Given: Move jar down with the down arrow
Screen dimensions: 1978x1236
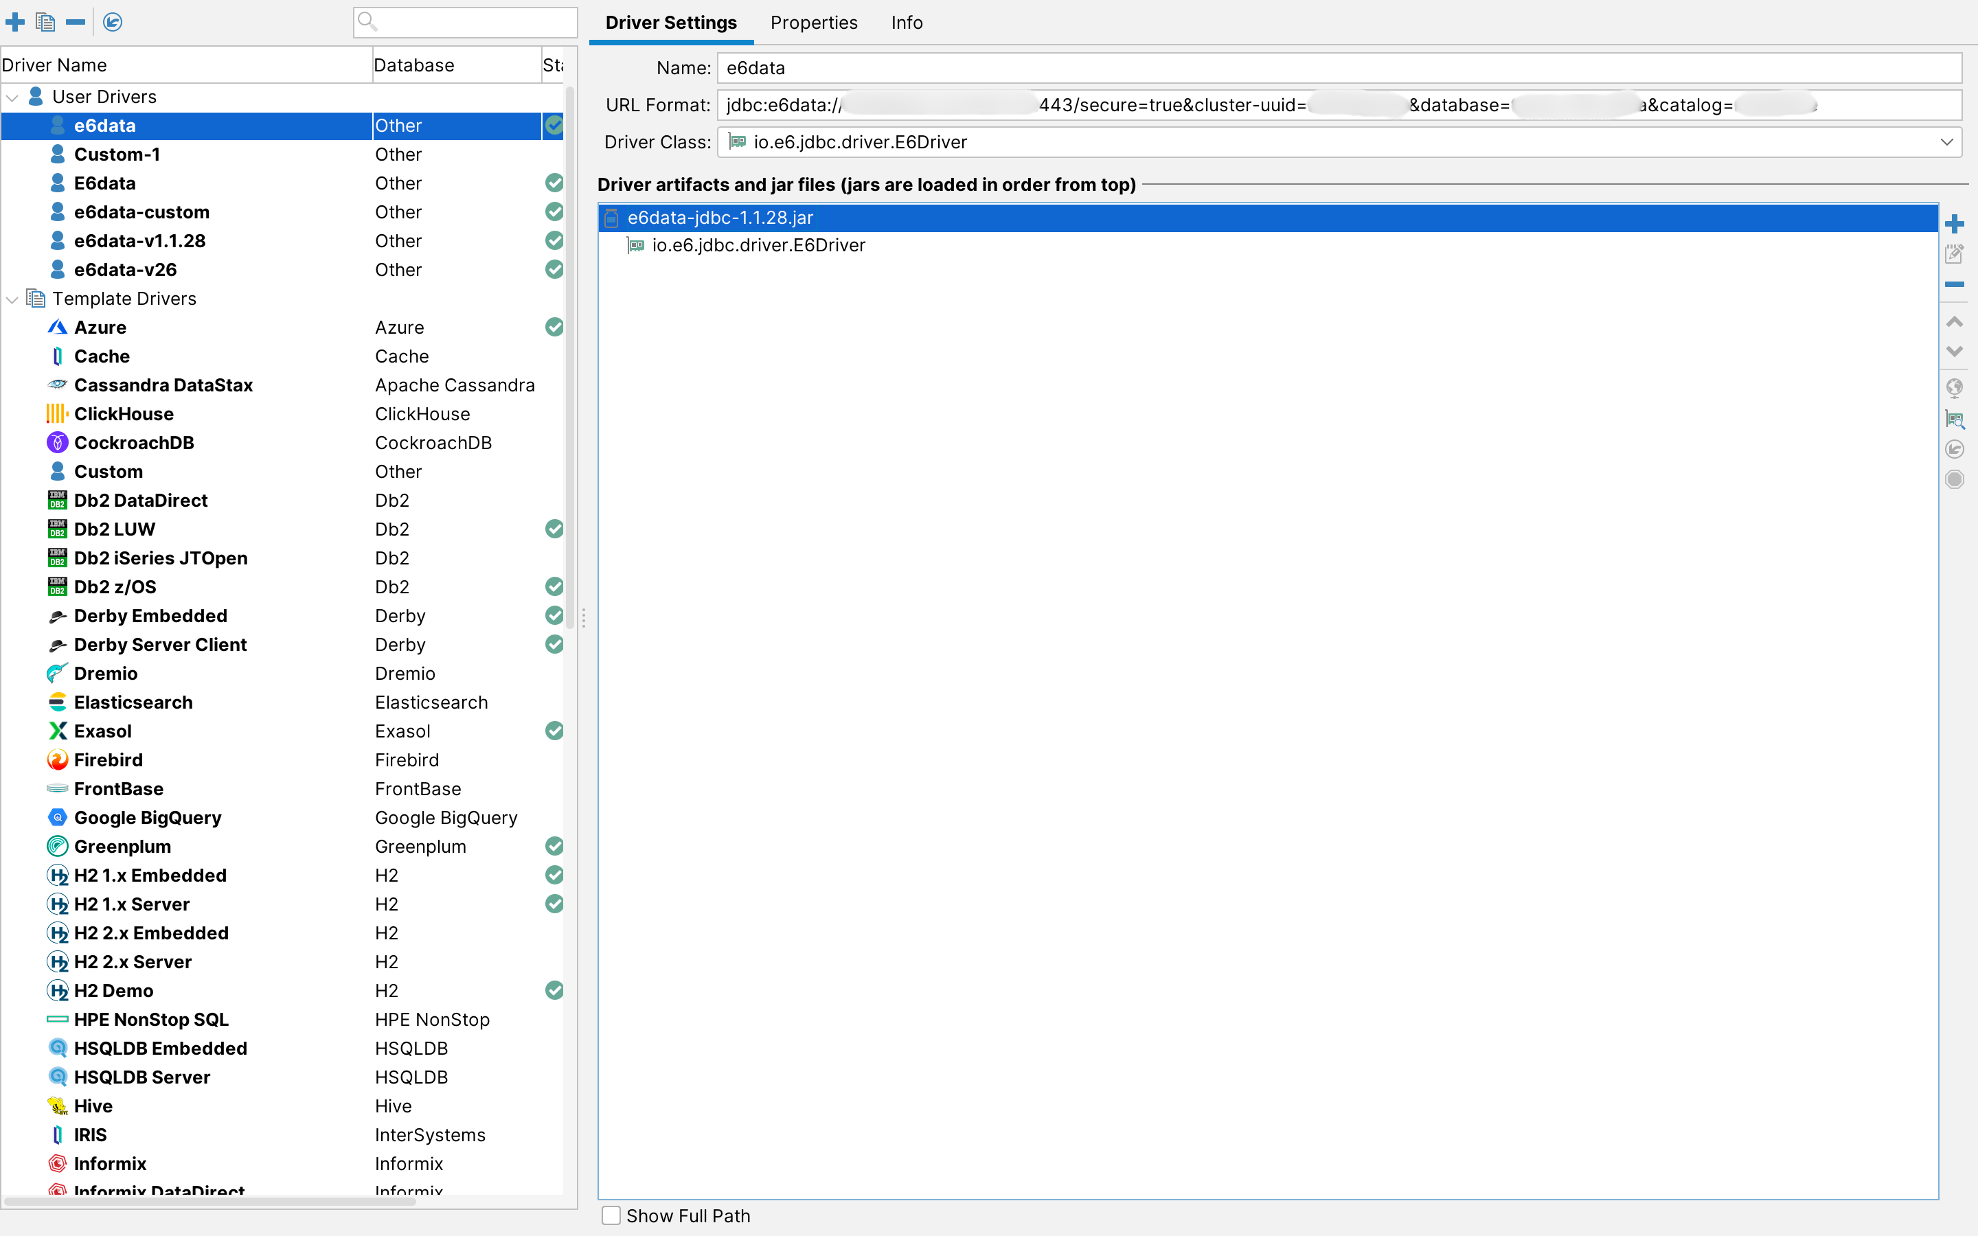Looking at the screenshot, I should coord(1954,352).
